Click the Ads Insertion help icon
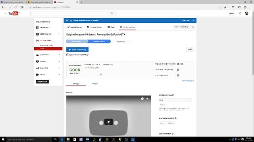The height and width of the screenshot is (142, 254). pos(173,134)
